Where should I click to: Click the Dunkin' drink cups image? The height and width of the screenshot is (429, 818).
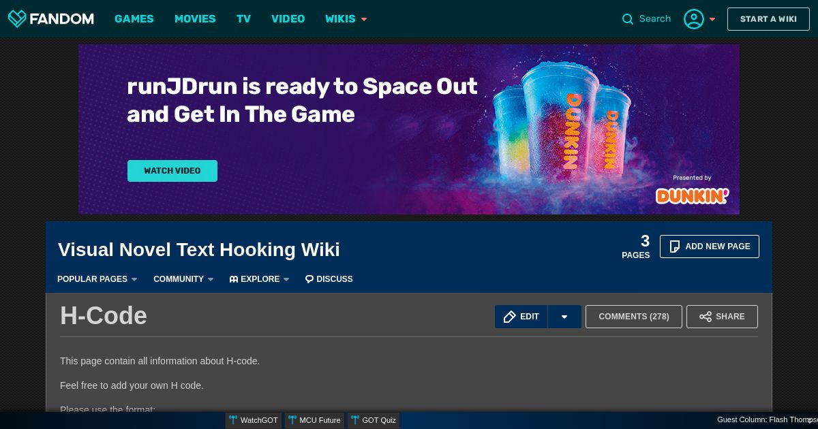click(x=563, y=121)
